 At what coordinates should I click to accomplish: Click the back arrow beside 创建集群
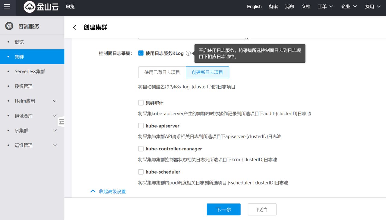(x=75, y=27)
